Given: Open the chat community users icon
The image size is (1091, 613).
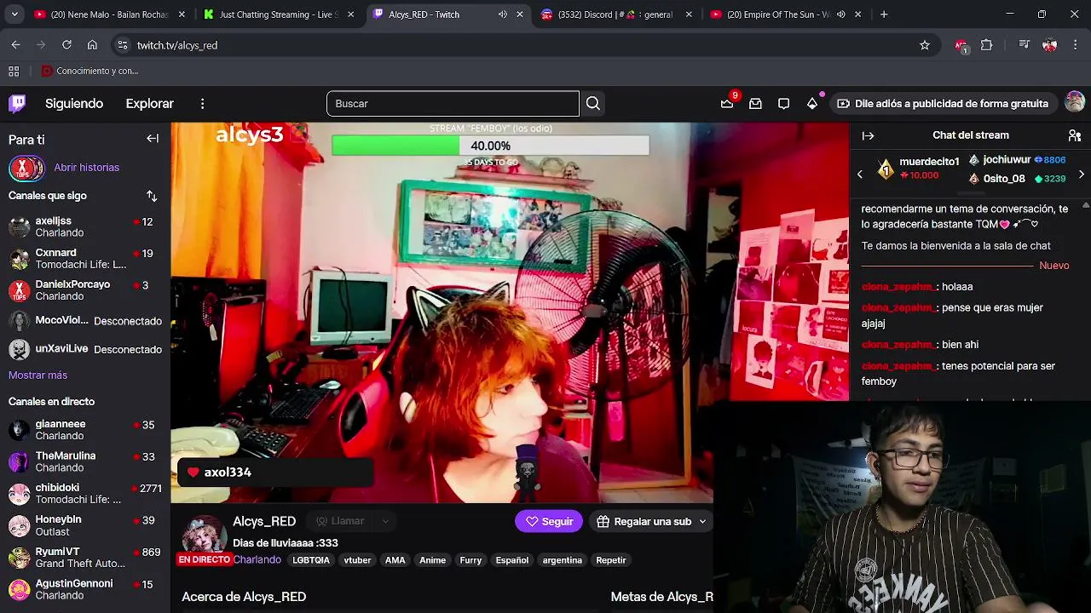Looking at the screenshot, I should [x=1075, y=135].
